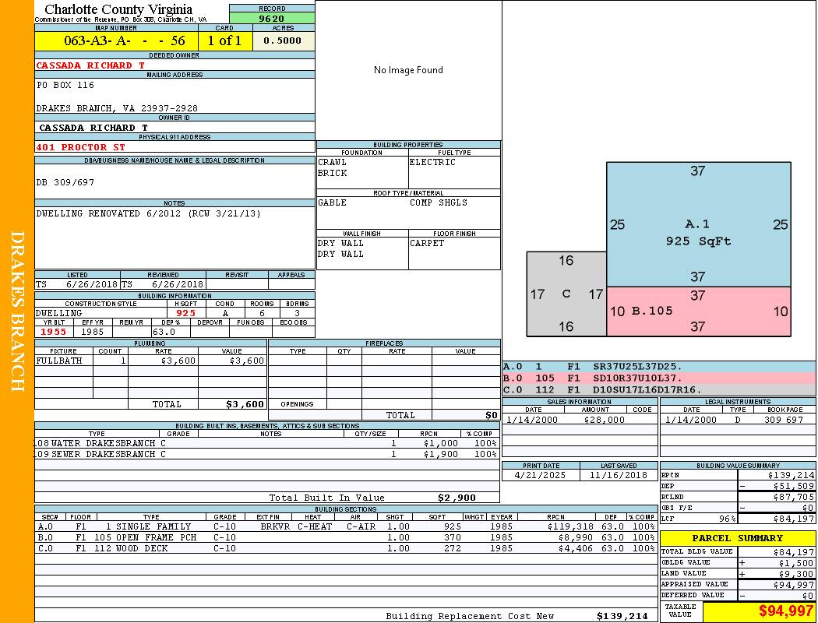Click the effective year 1985 in building information
Viewport: 818px width, 623px height.
click(93, 332)
